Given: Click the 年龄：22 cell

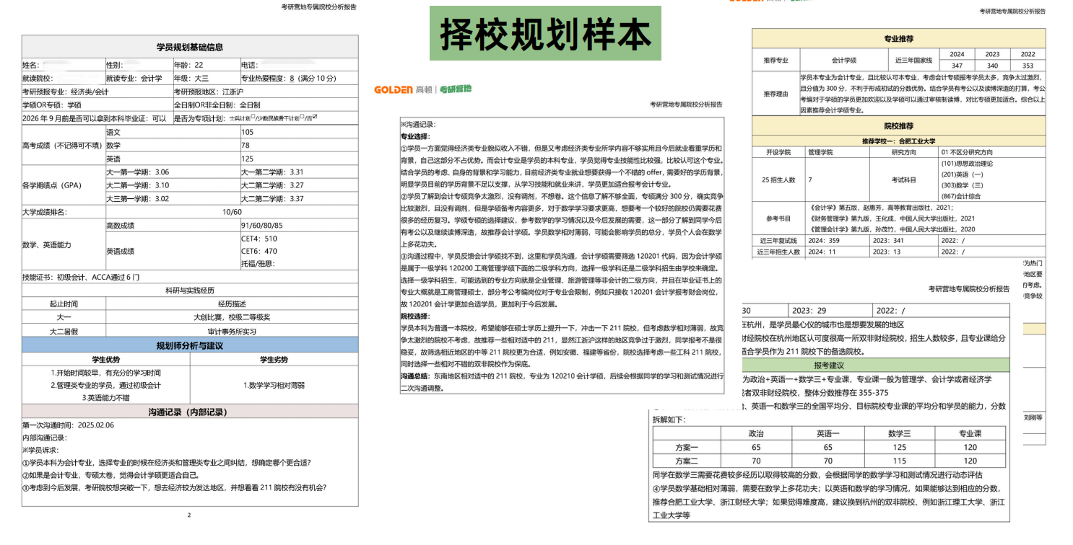Looking at the screenshot, I should click(206, 65).
